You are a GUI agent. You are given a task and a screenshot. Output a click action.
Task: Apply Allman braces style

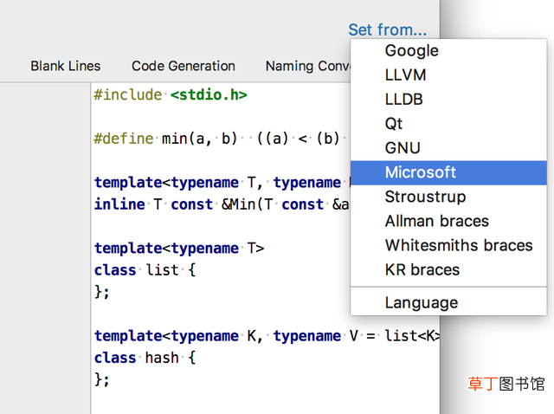[448, 222]
